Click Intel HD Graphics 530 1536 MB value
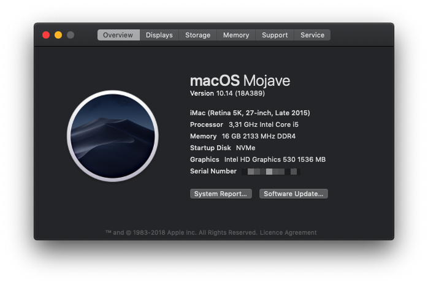Viewport: 428px width, 285px height. [x=275, y=159]
